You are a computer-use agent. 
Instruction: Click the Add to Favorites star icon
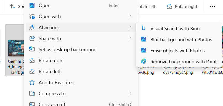pos(32,83)
